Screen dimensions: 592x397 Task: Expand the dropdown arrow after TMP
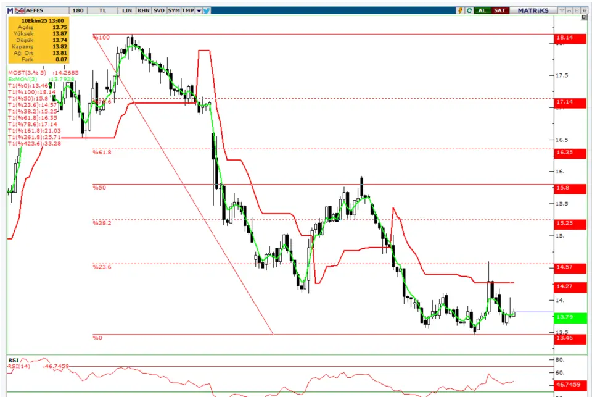click(199, 10)
